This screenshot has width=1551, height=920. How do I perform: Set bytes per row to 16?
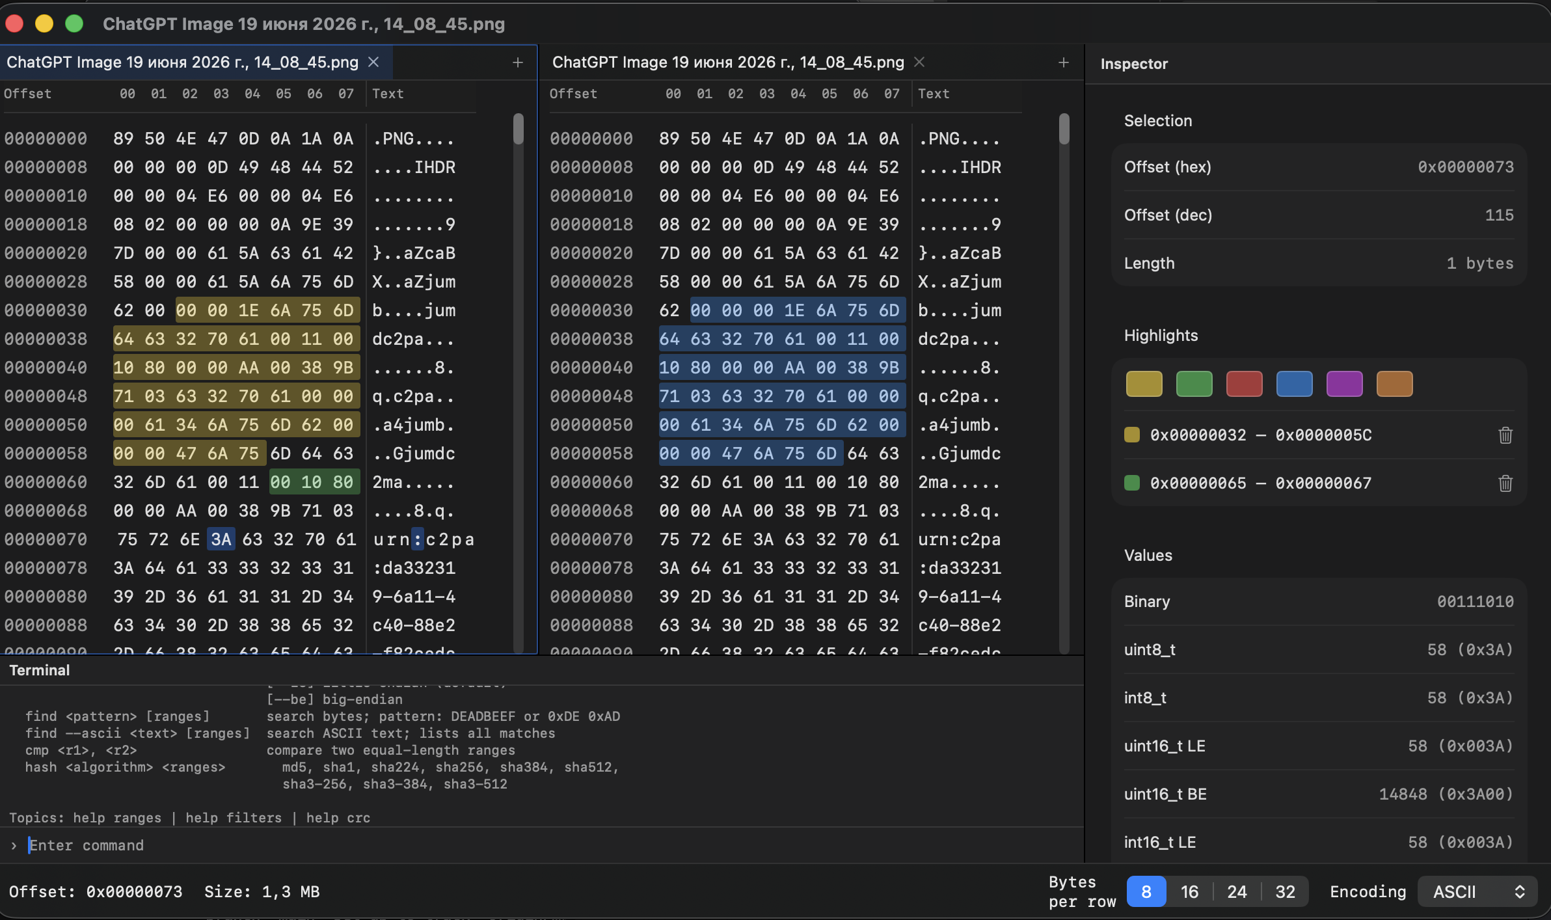click(1189, 891)
